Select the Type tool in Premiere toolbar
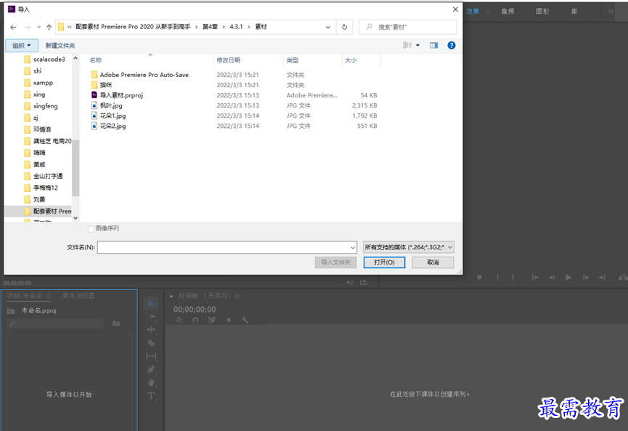The image size is (628, 431). click(151, 395)
